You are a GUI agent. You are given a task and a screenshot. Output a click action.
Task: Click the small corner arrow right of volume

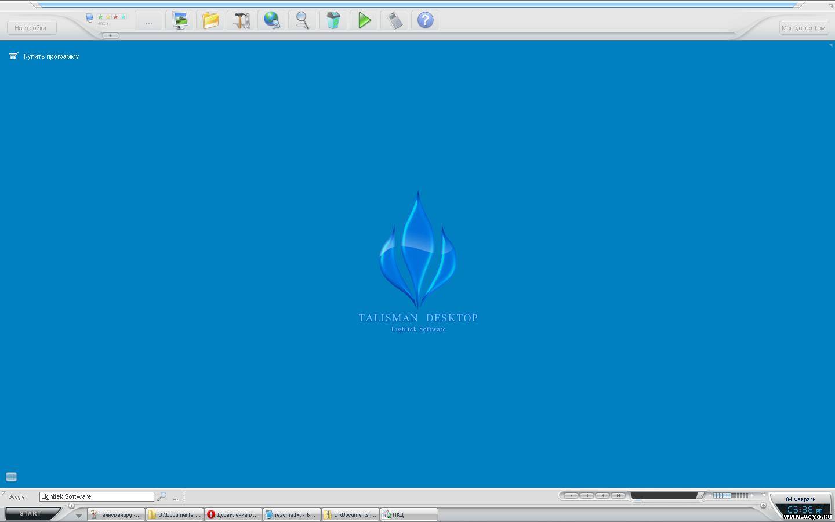point(764,495)
